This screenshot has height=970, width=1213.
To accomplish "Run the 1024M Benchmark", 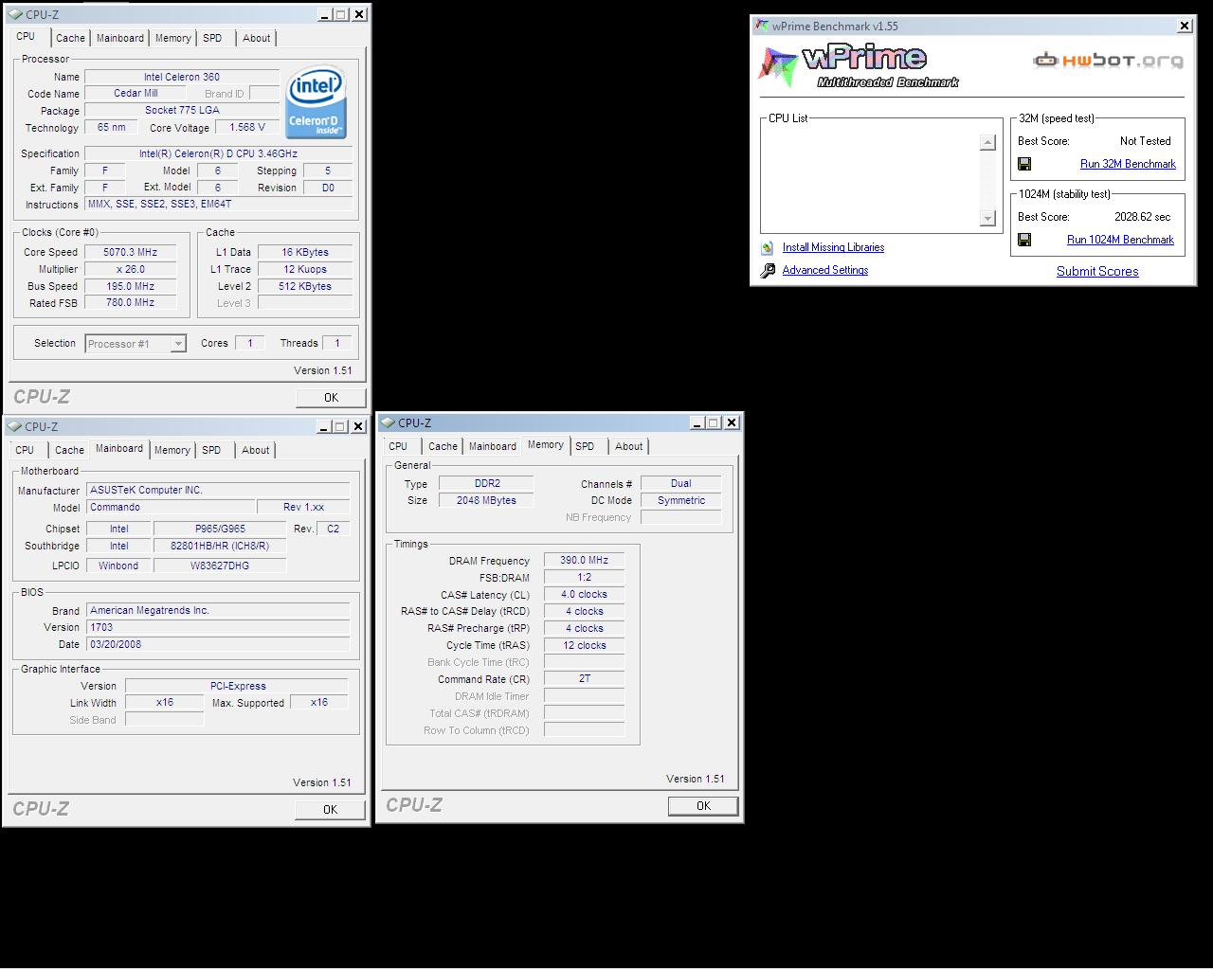I will click(1120, 240).
